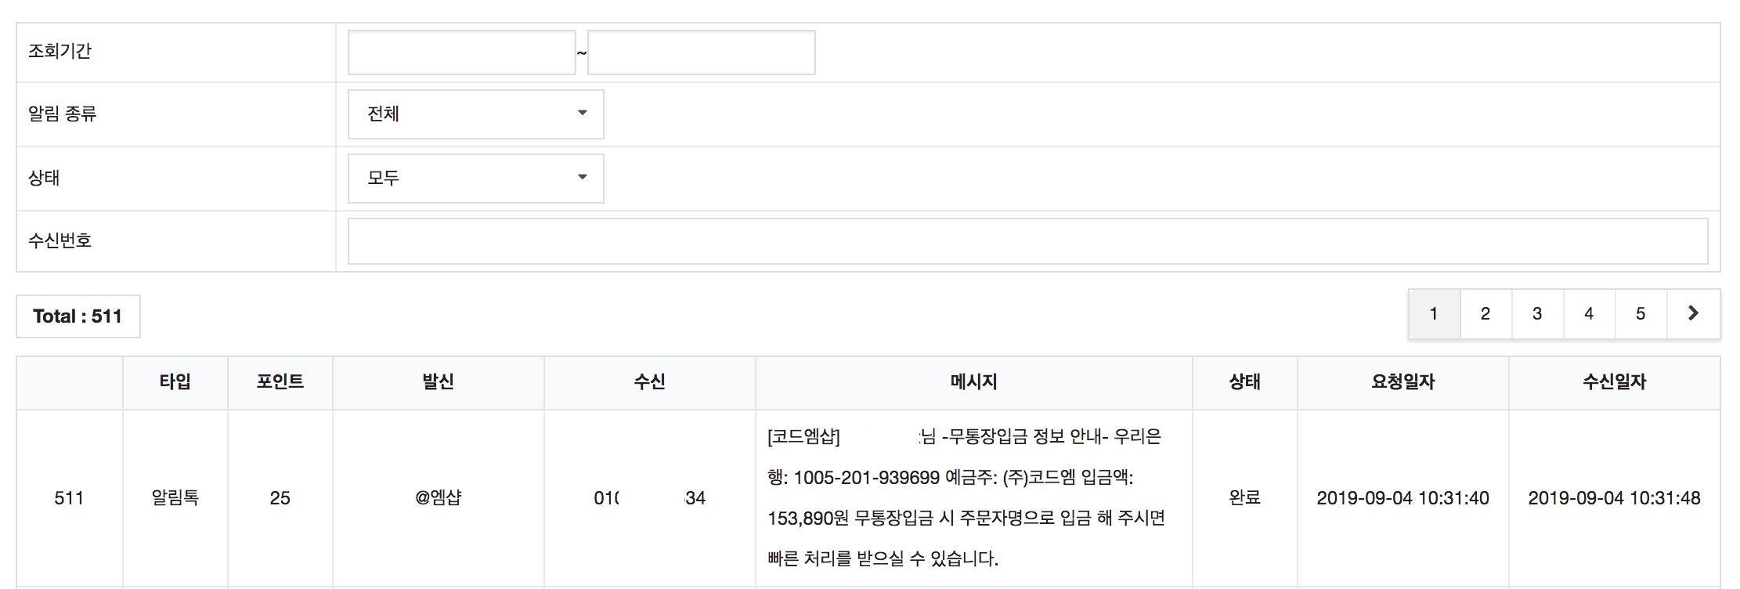Click the 메시지 column header

973,383
